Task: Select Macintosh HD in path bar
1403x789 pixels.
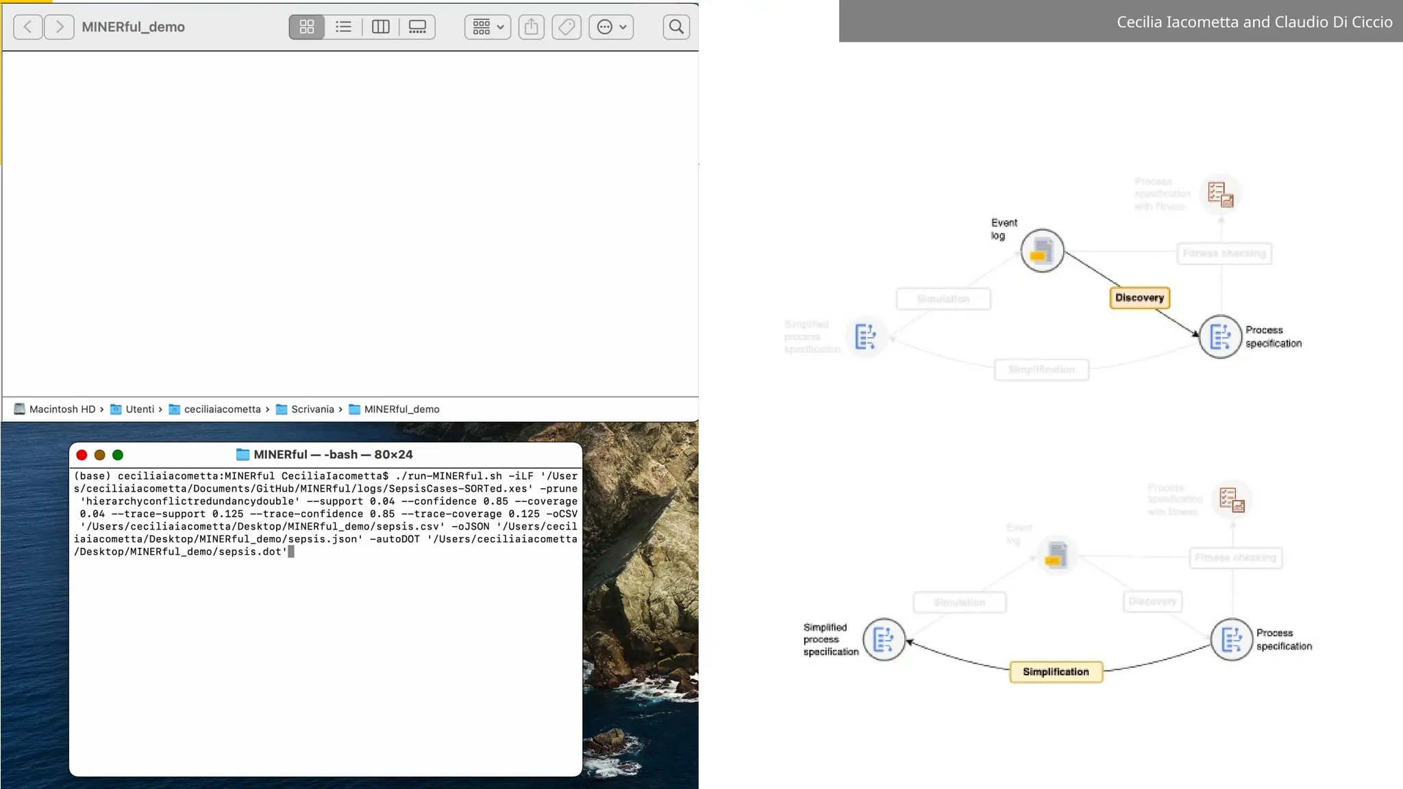Action: (62, 409)
